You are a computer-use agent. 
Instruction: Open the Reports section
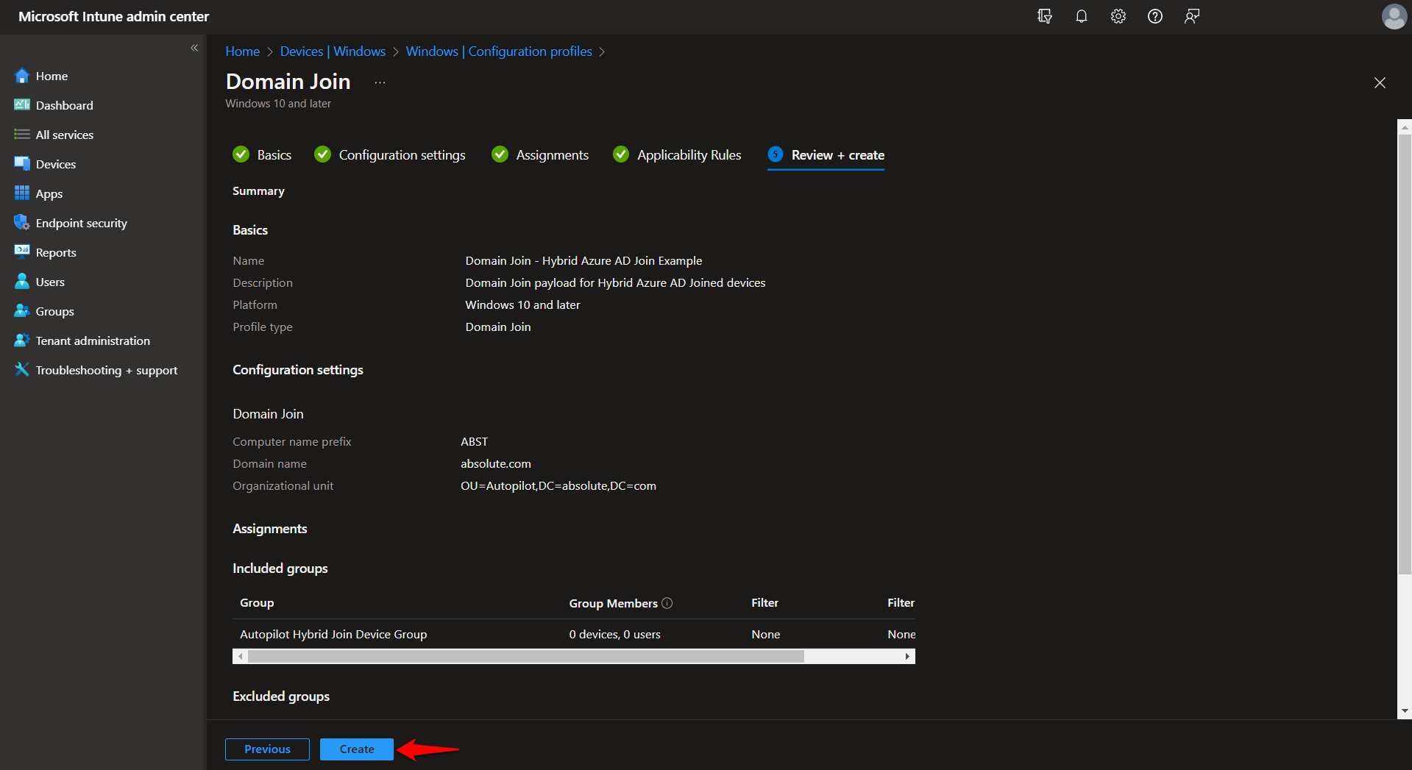55,252
